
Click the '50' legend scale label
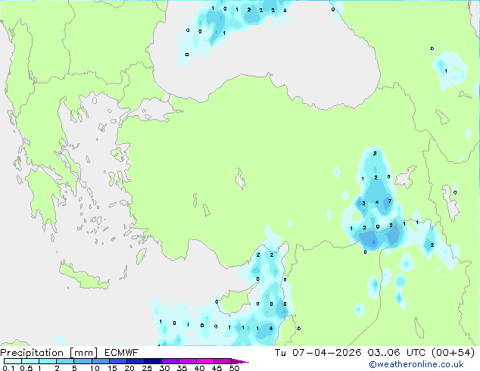coord(235,368)
